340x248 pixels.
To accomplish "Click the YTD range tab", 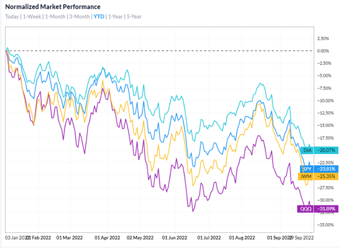I will (100, 16).
